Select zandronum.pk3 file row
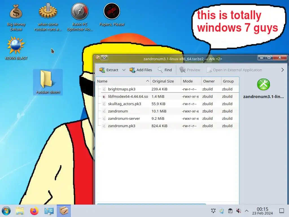Image resolution: width=289 pixels, height=217 pixels. tap(167, 126)
